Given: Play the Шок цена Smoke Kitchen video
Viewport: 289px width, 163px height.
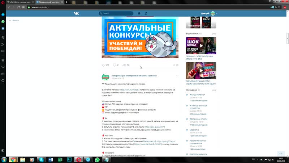Looking at the screenshot, I should point(201,46).
